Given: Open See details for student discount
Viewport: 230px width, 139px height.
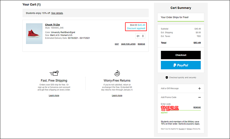Looking at the screenshot, I should 57,13.
